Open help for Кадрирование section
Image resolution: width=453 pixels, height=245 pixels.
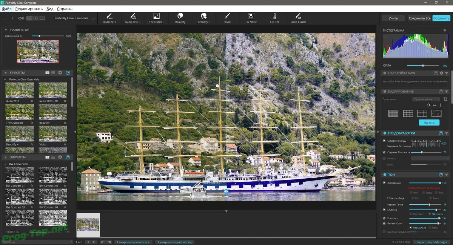pyautogui.click(x=441, y=91)
